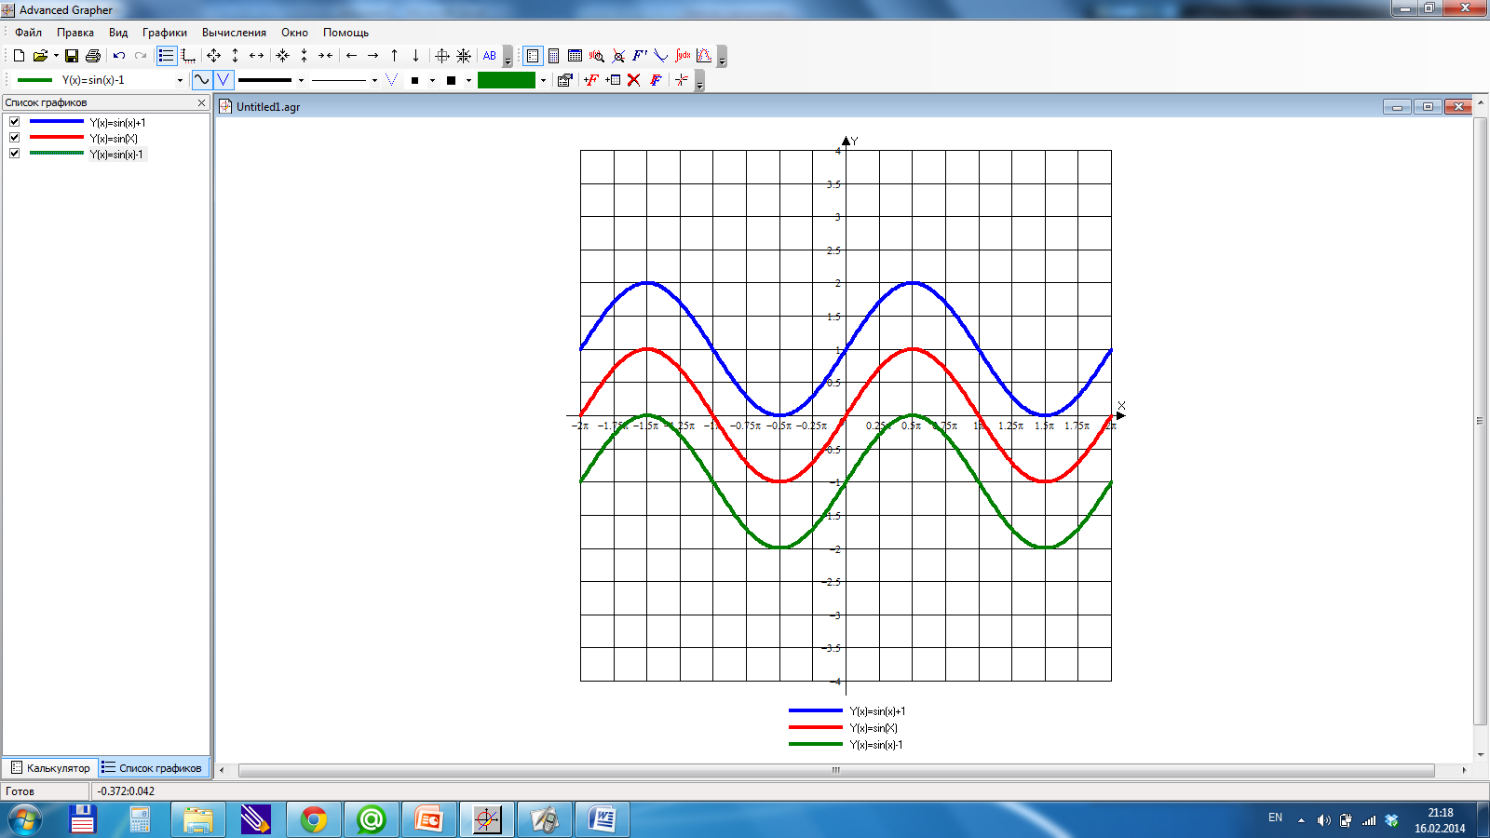Click the AB text label tool
The height and width of the screenshot is (838, 1490).
pyautogui.click(x=490, y=56)
